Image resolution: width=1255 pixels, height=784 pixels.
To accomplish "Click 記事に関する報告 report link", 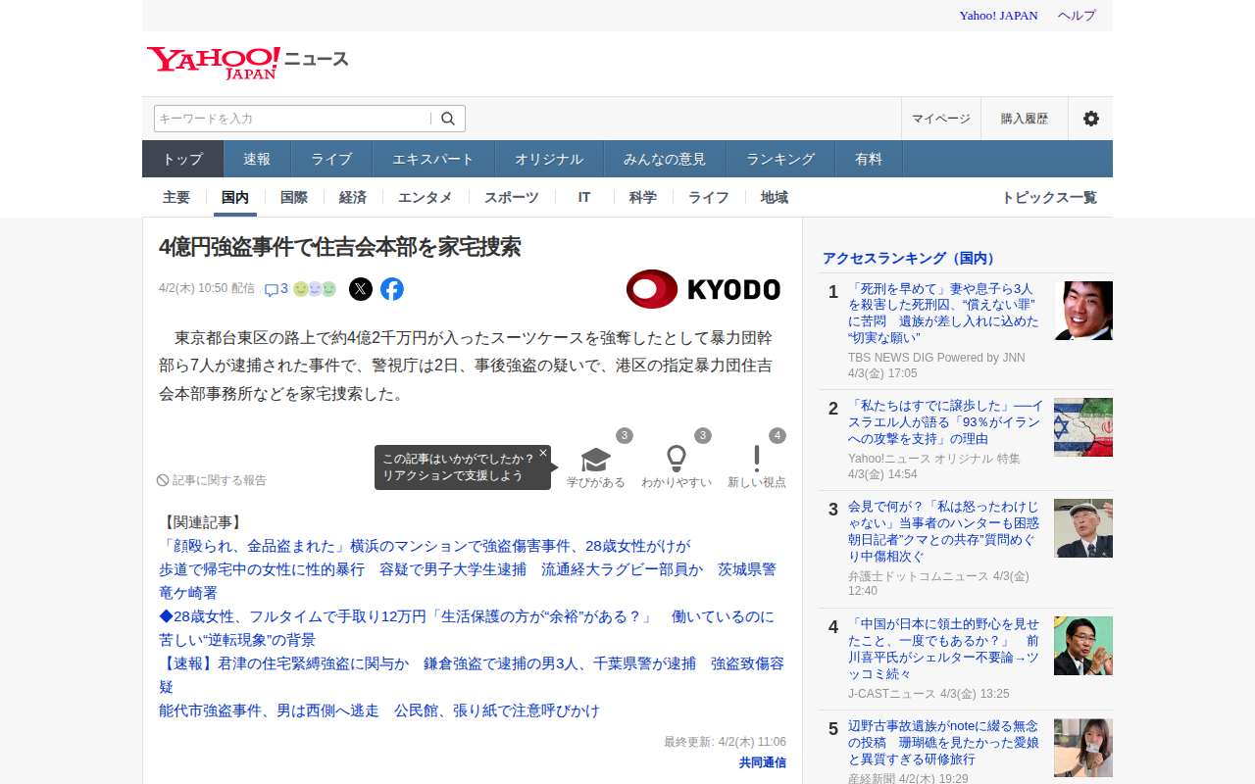I will pos(212,480).
